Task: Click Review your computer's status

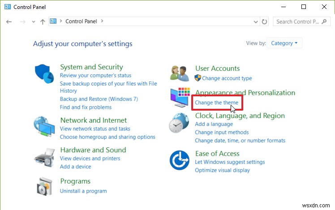Action: [95, 75]
